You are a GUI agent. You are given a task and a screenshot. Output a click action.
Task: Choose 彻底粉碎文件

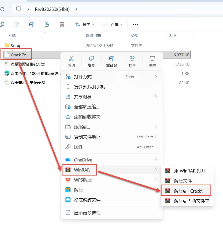[112, 200]
